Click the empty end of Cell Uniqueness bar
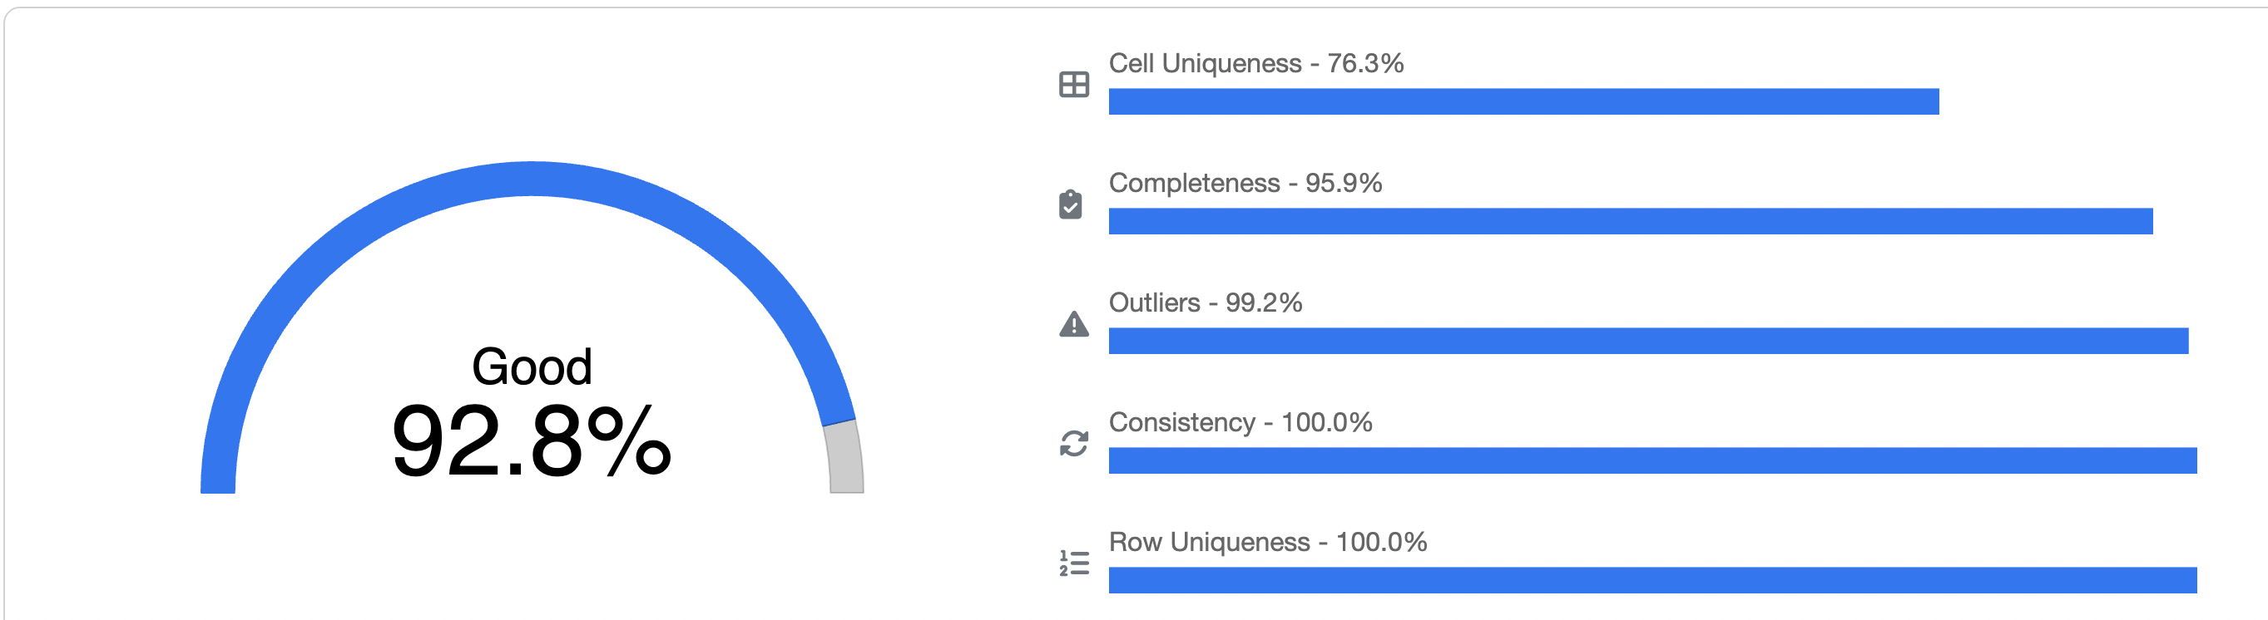 click(x=2067, y=102)
